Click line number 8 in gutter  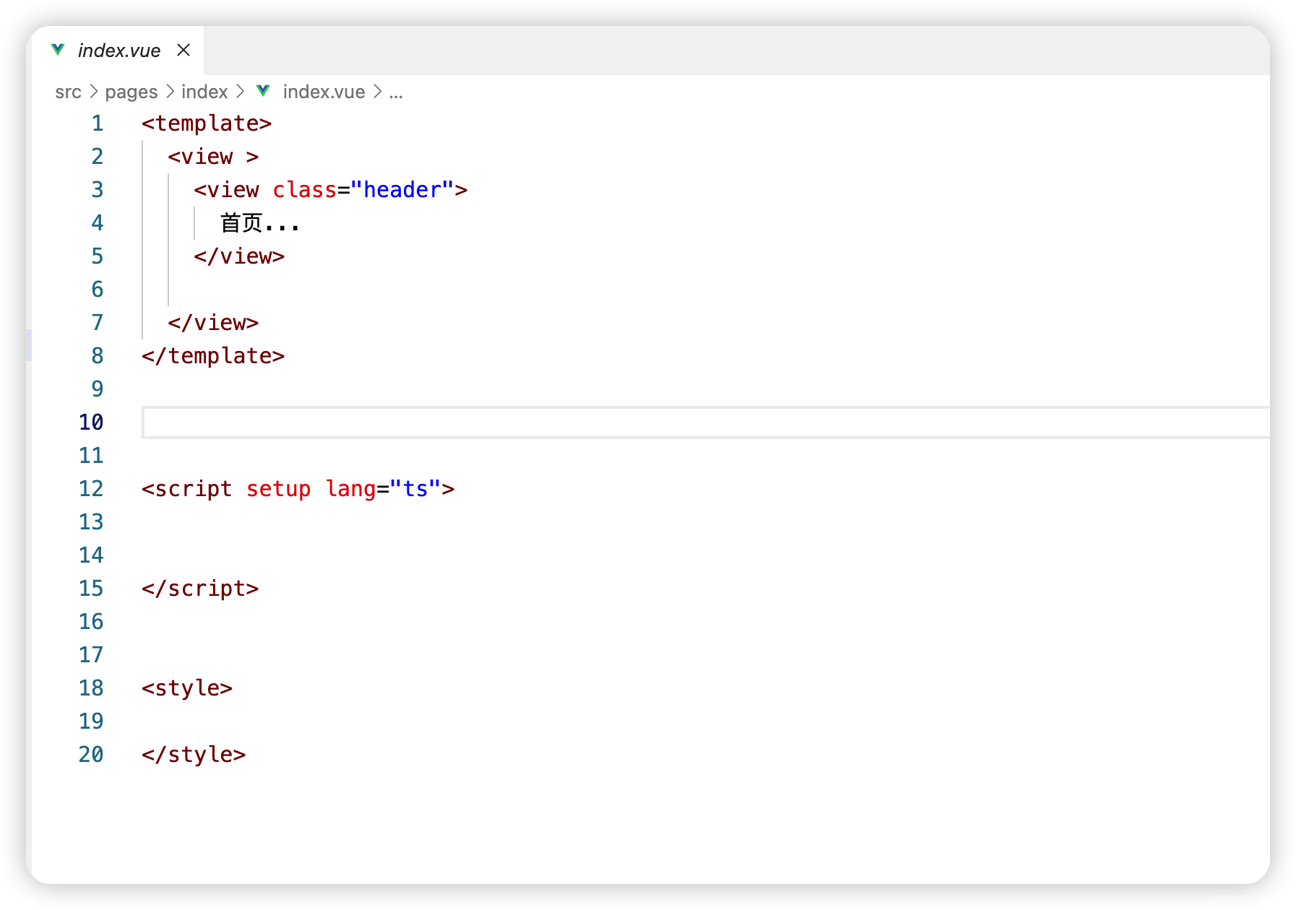(98, 356)
